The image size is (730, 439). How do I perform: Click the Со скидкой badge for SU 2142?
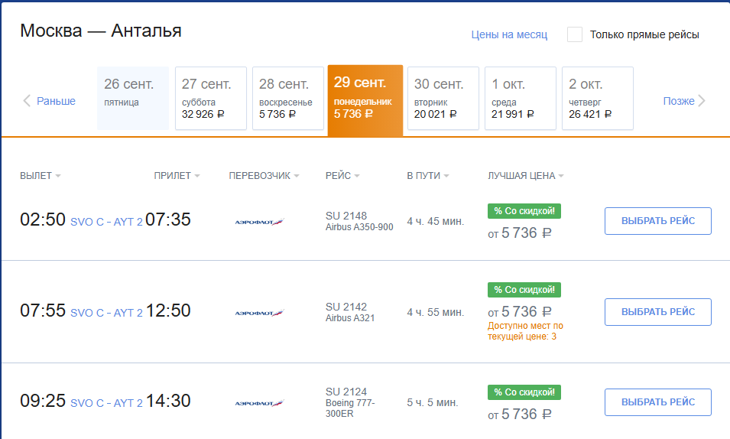[524, 290]
